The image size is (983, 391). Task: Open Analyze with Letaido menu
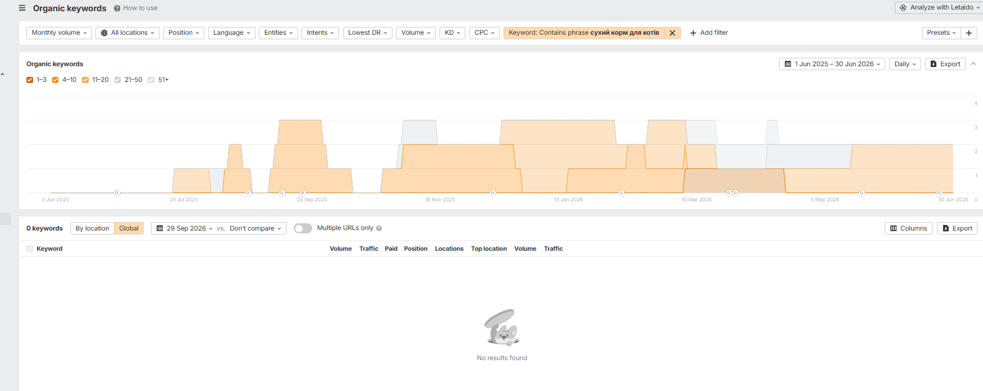(x=939, y=7)
